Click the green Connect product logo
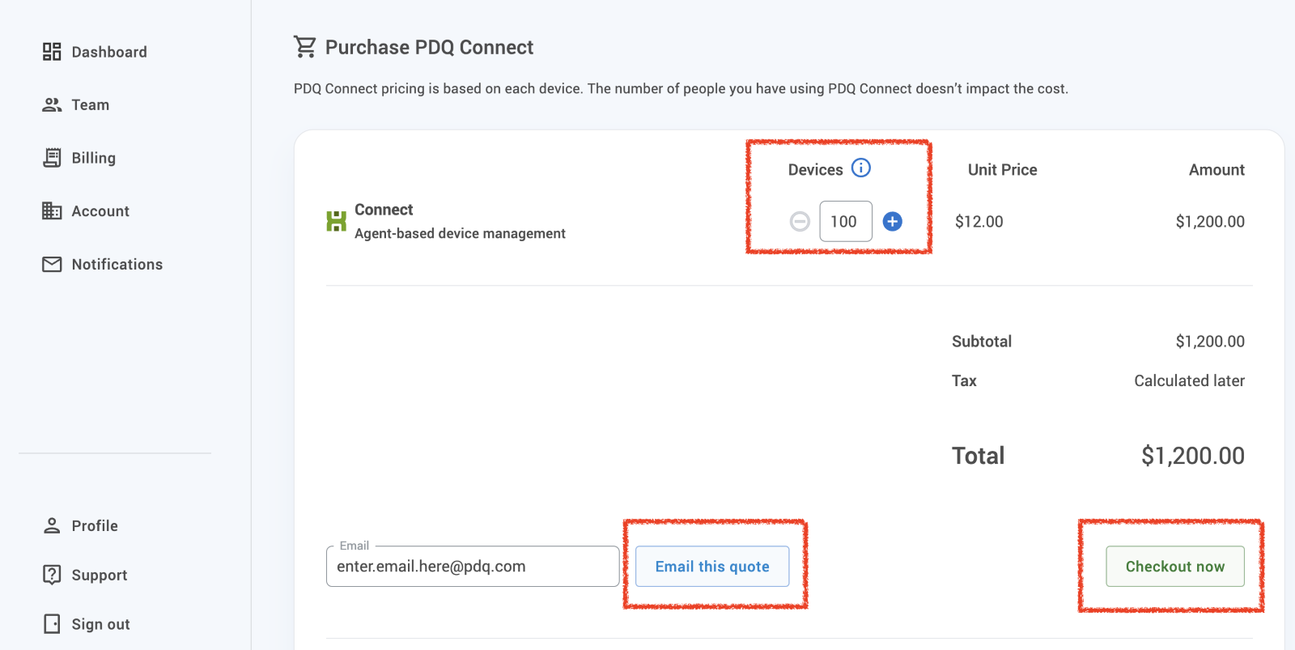 (x=336, y=221)
